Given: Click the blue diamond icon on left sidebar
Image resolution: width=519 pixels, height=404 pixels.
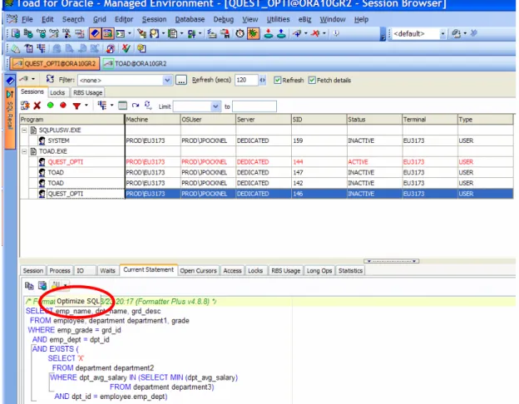Looking at the screenshot, I should pyautogui.click(x=10, y=81).
